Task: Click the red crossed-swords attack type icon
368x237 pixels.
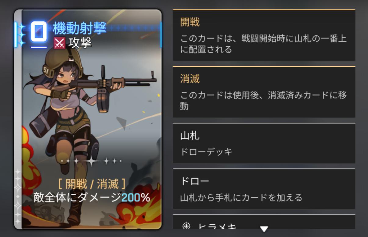Action: coord(59,43)
